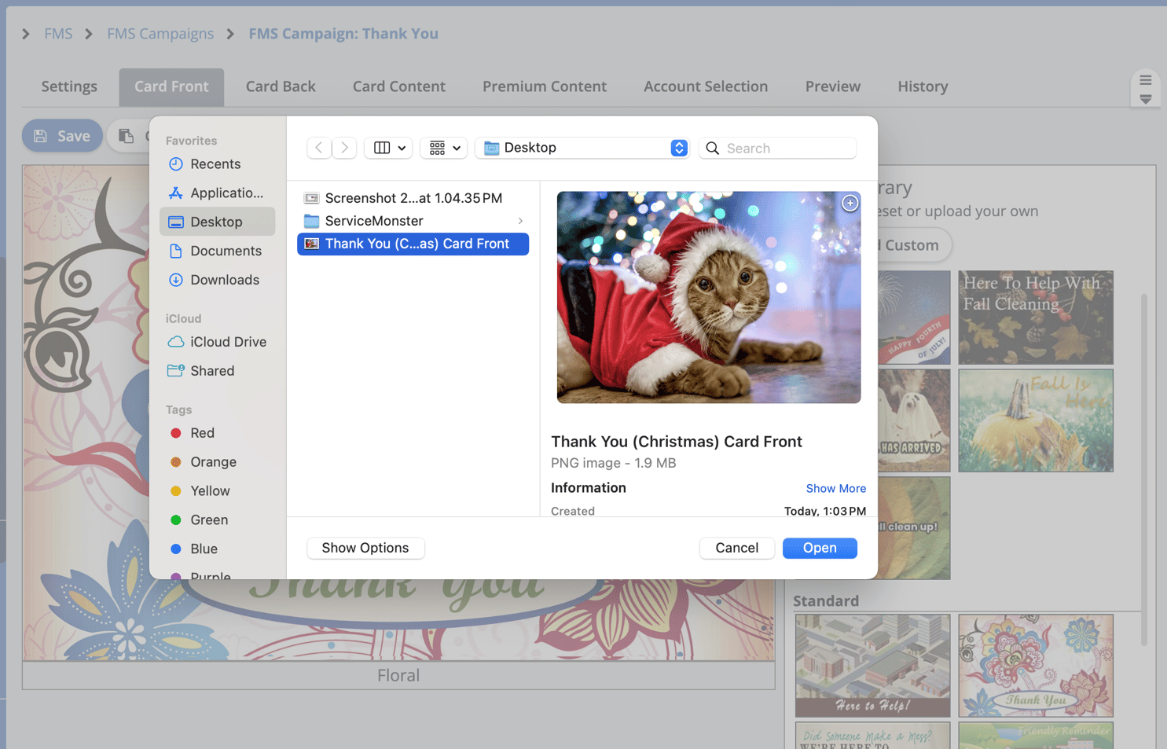Open the Desktop location popup menu

[582, 148]
